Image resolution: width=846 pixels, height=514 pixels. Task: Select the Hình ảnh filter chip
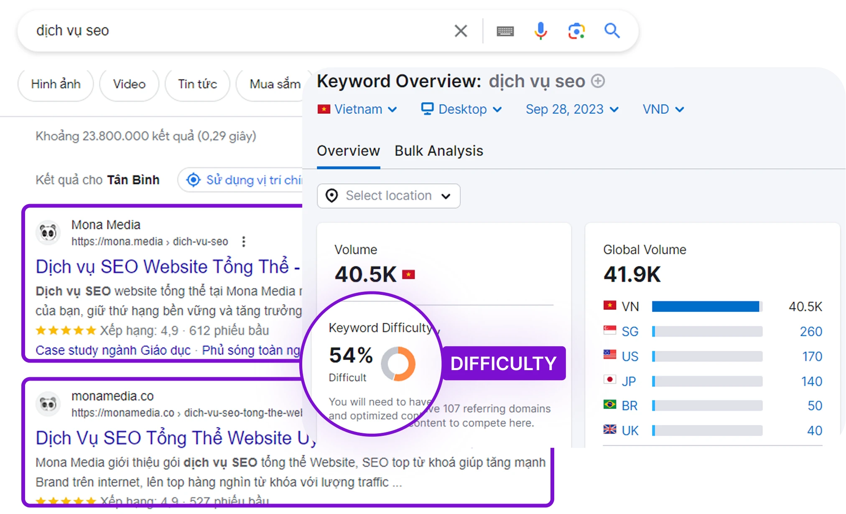56,84
